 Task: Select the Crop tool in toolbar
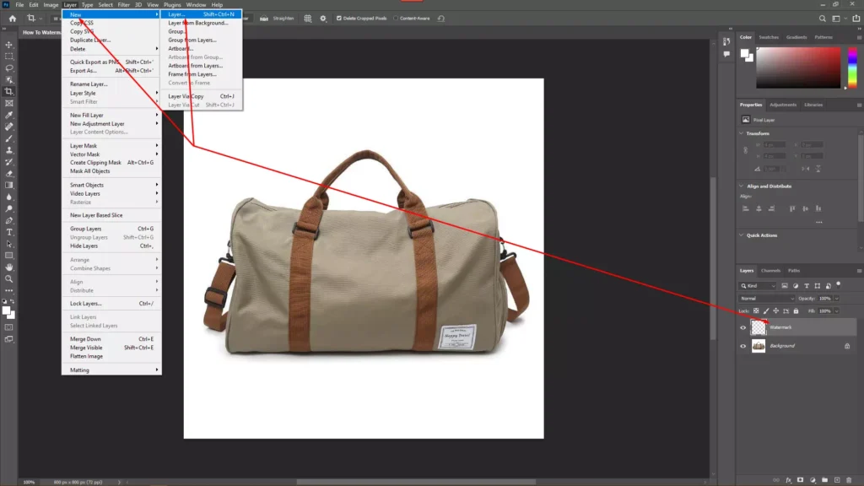(8, 91)
